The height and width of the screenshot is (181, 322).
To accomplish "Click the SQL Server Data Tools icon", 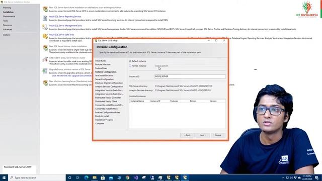I will (x=45, y=36).
